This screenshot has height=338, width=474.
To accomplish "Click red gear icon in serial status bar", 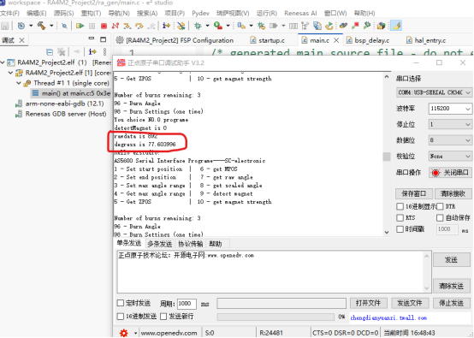I will pos(124,333).
